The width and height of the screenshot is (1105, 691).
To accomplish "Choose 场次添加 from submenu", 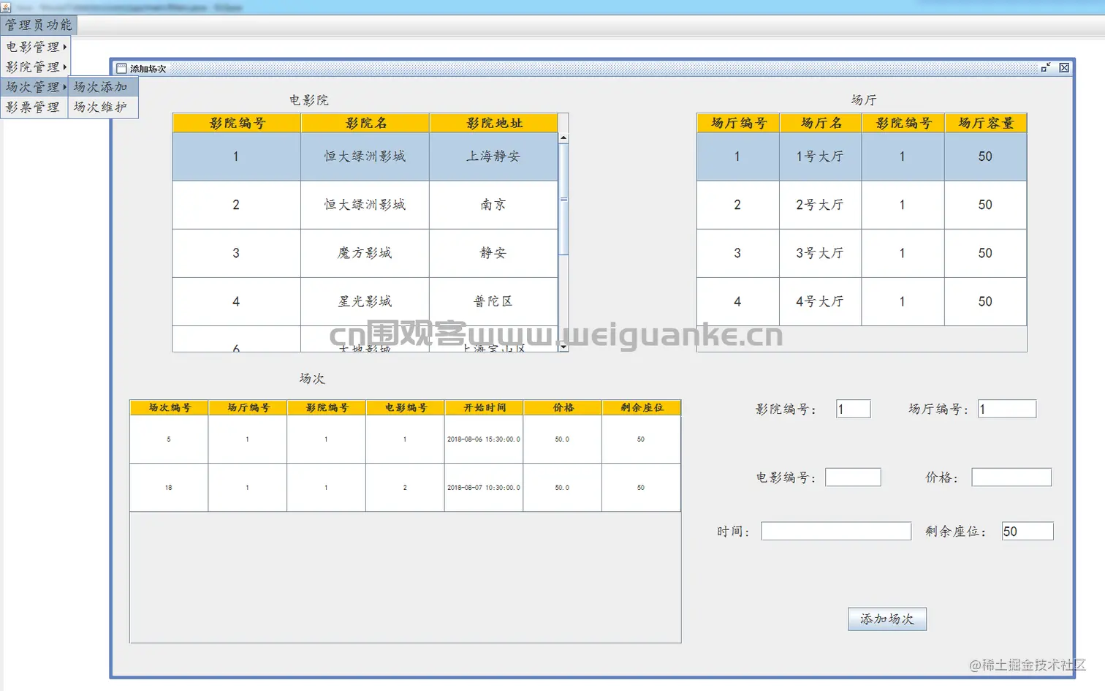I will [x=103, y=87].
